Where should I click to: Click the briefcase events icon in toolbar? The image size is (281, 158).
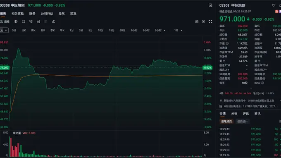pyautogui.click(x=38, y=22)
